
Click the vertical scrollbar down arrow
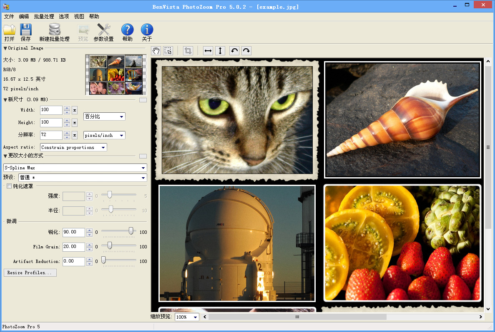488,309
